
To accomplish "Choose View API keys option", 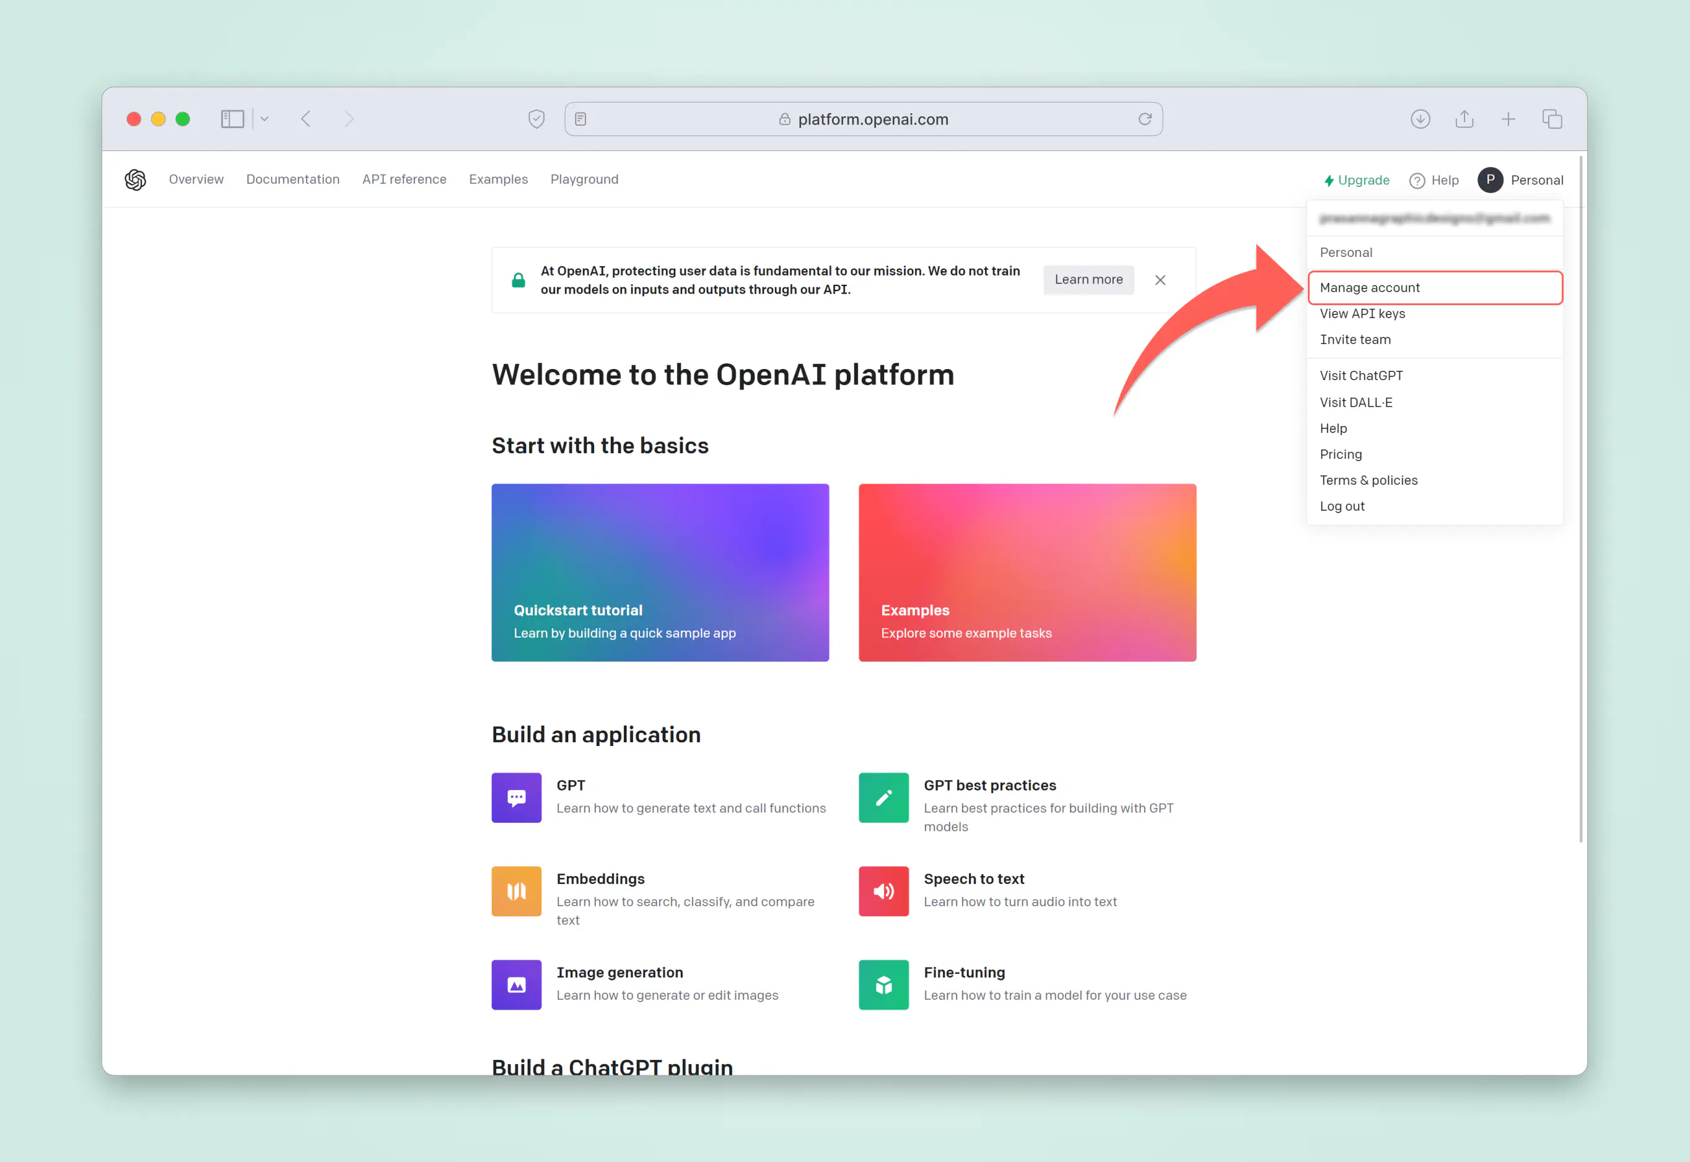I will 1362,314.
